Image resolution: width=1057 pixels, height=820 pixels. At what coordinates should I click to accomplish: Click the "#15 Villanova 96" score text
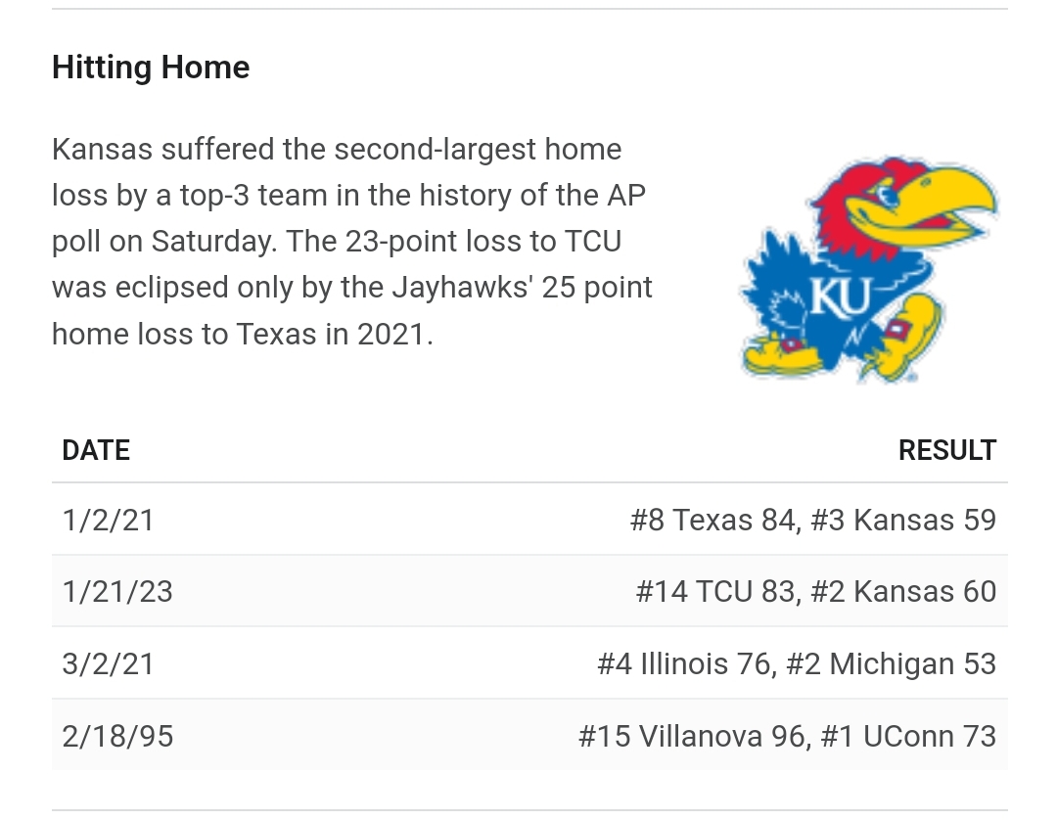[x=693, y=736]
